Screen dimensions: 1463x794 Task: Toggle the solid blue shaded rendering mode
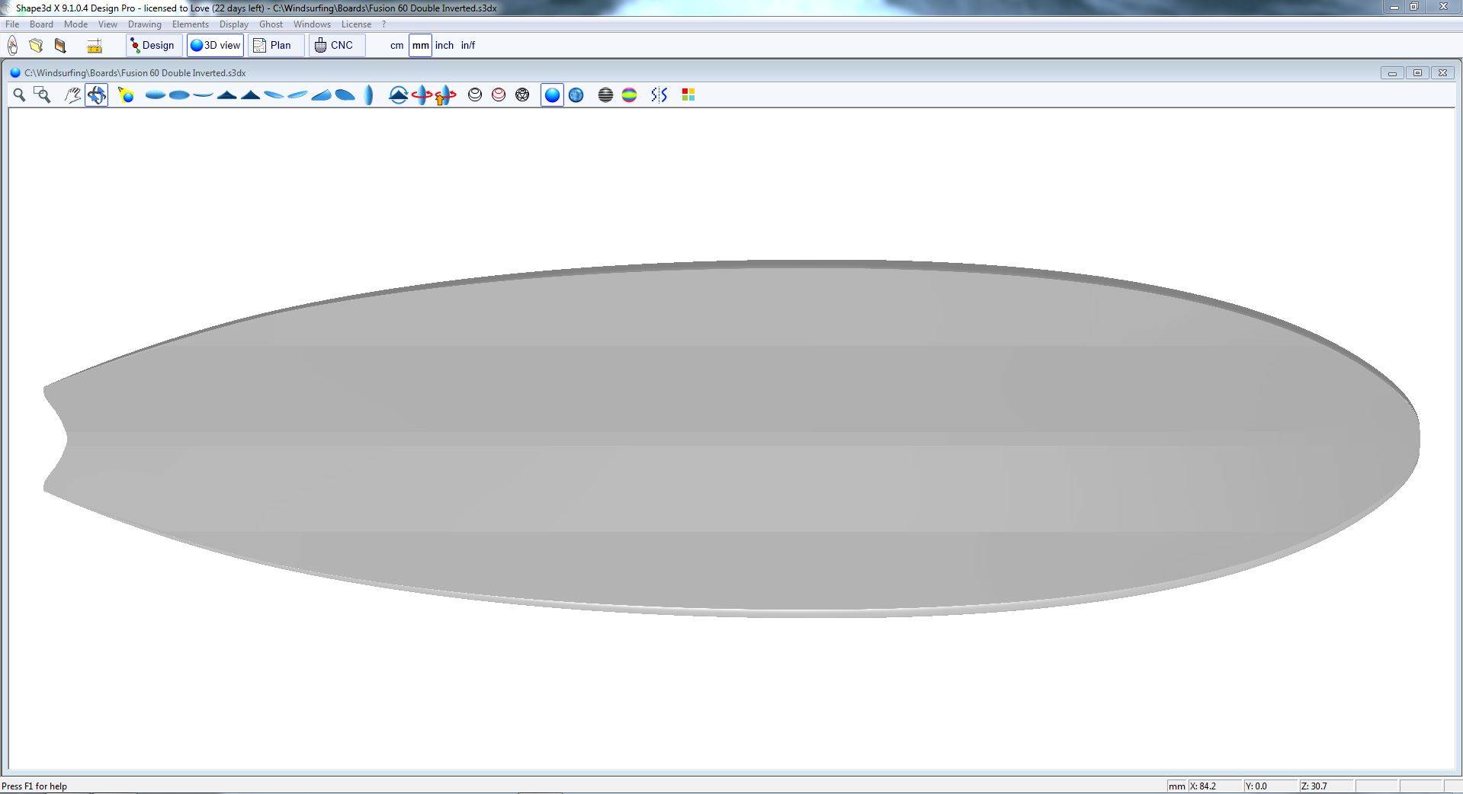pyautogui.click(x=552, y=94)
